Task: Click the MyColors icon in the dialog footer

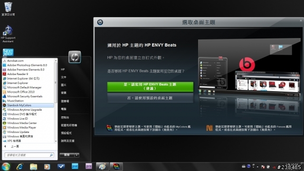Action: pyautogui.click(x=110, y=128)
